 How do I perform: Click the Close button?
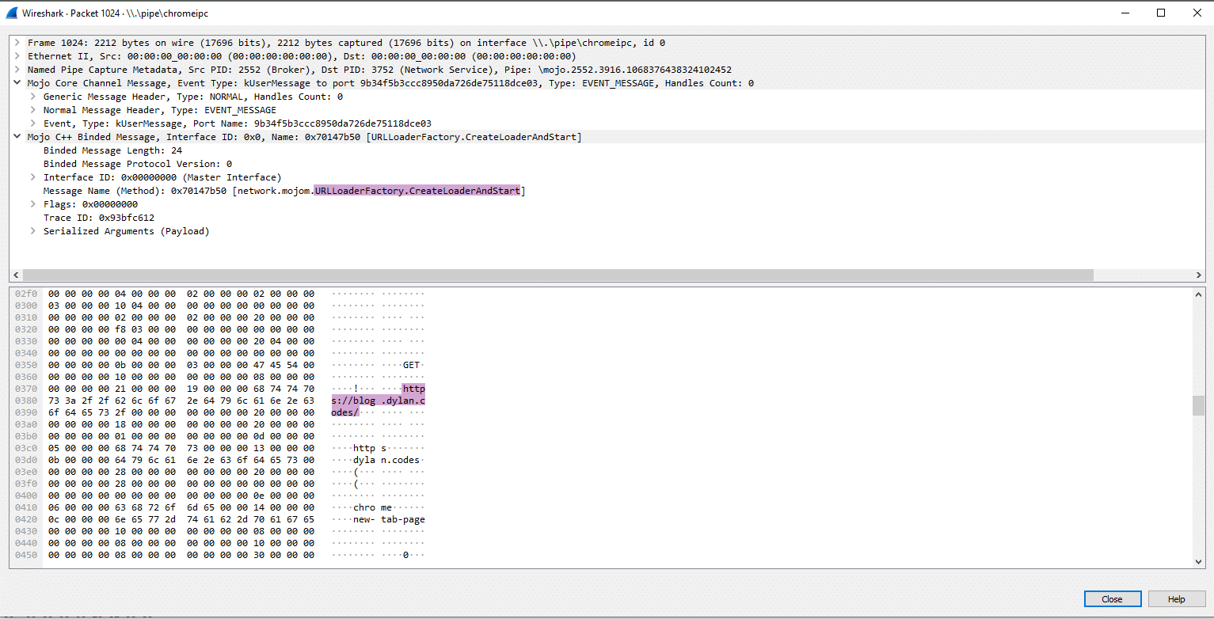tap(1112, 598)
